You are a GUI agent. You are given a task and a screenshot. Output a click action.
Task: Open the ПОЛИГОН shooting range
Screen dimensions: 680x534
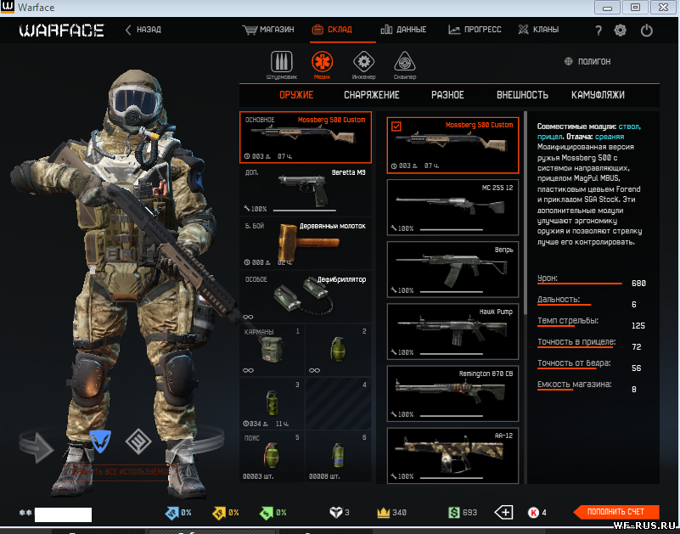587,62
